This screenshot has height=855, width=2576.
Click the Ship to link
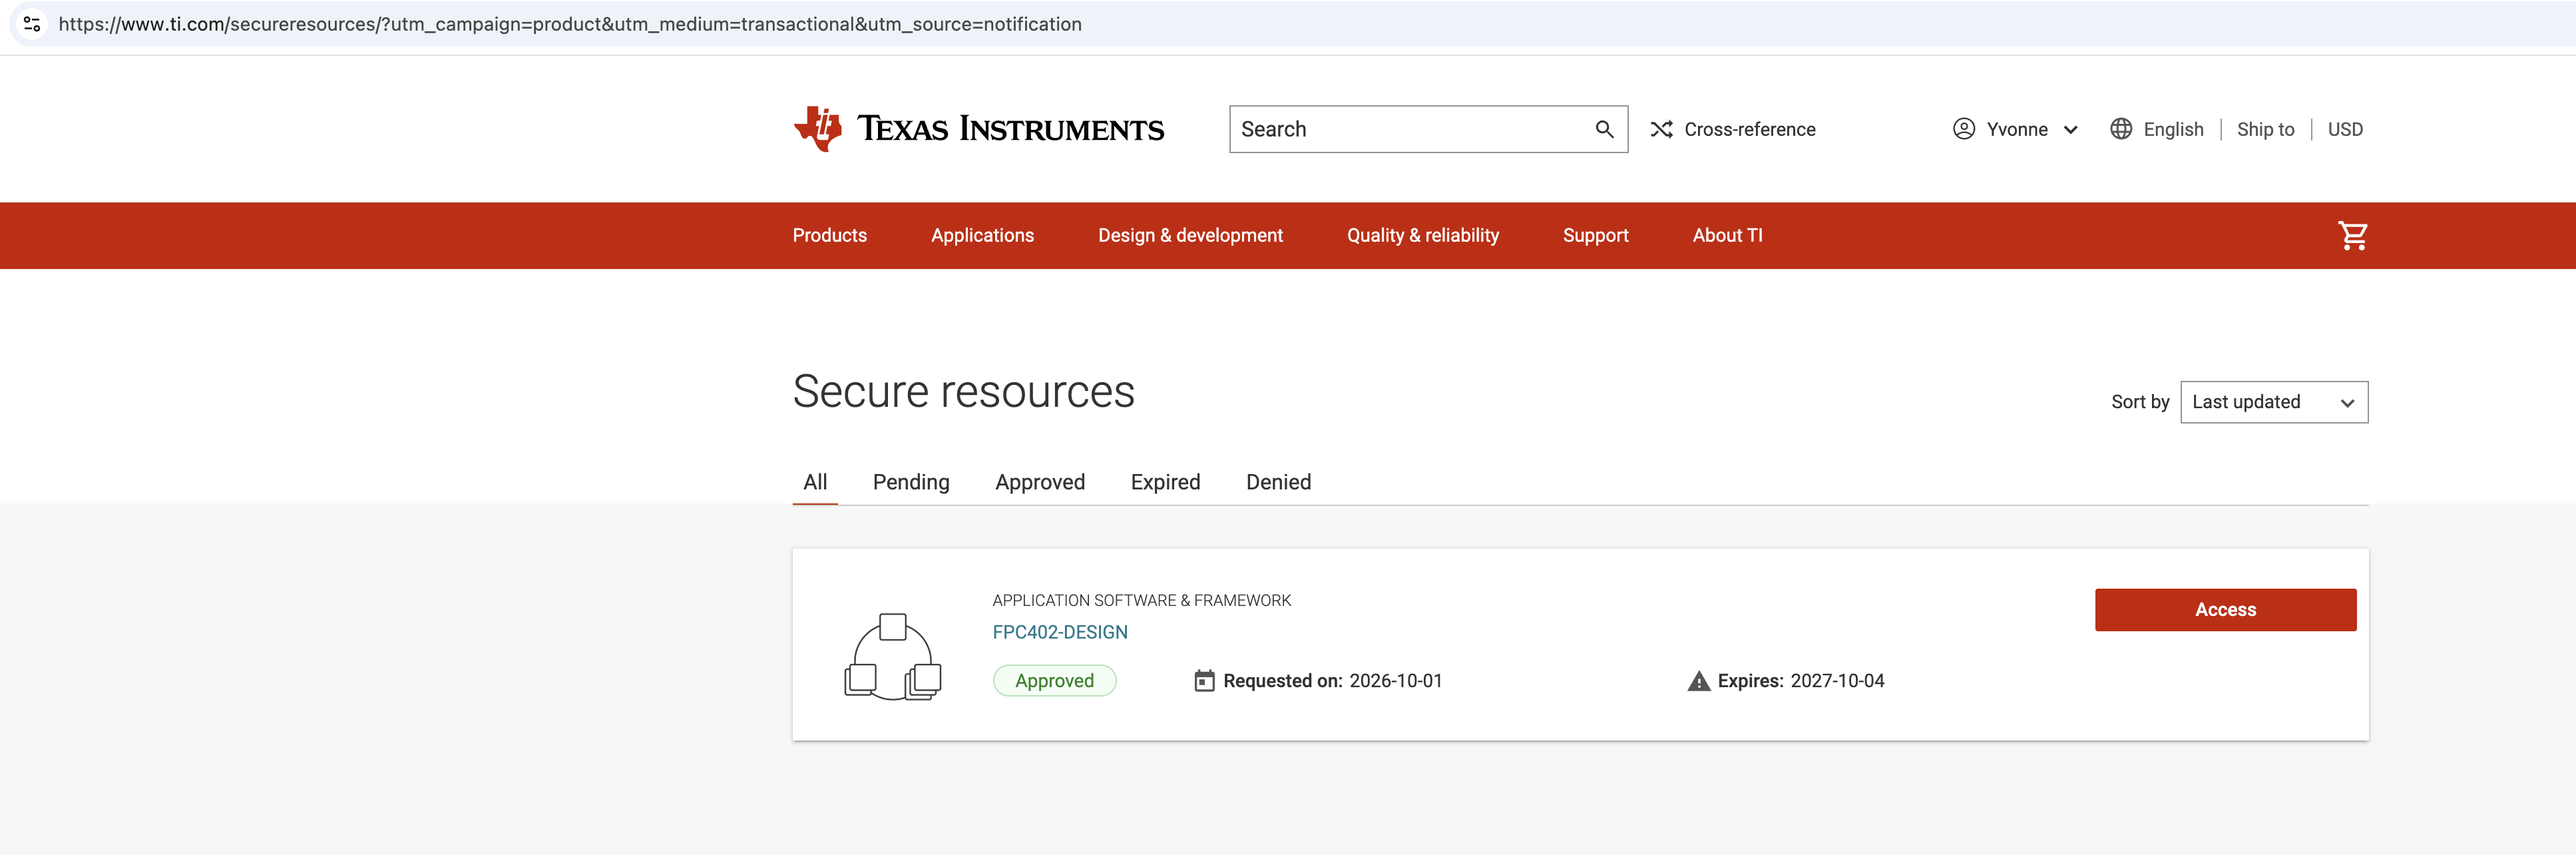tap(2265, 129)
